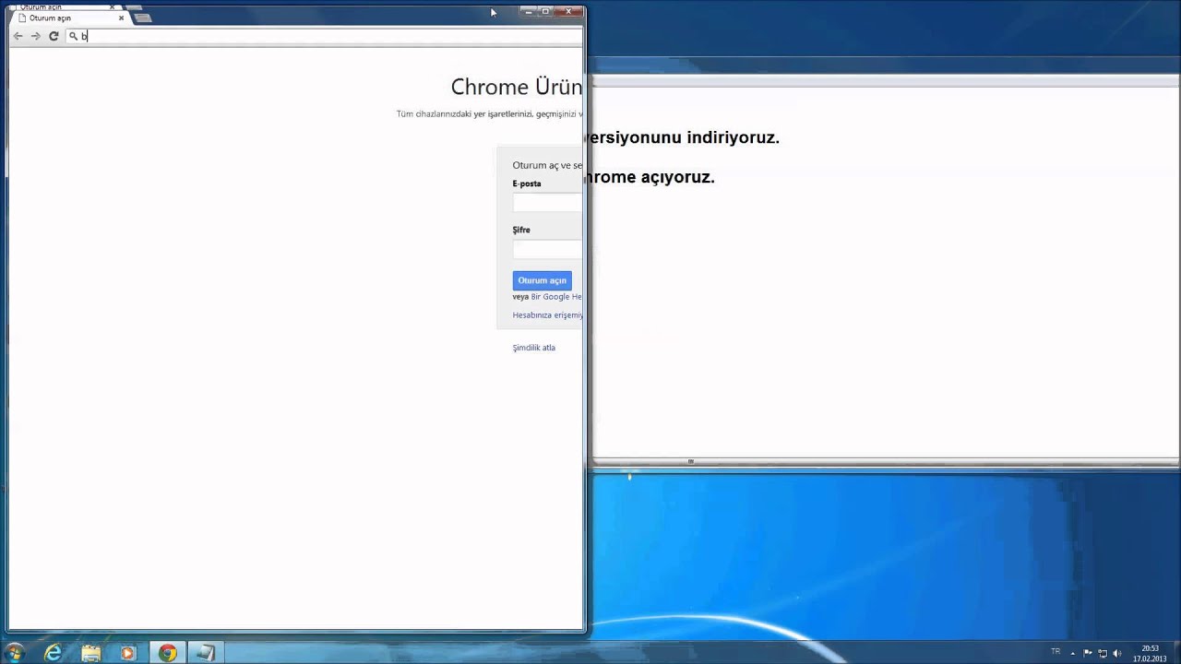Open Action Center flag icon in tray
1181x664 pixels.
coord(1088,653)
